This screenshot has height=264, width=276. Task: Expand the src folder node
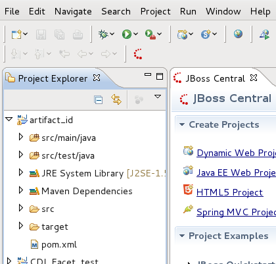pos(21,208)
